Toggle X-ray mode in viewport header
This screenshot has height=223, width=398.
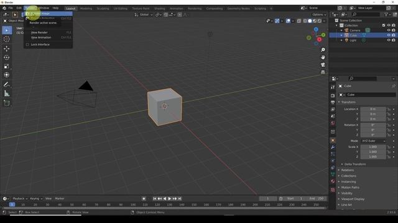[x=299, y=21]
